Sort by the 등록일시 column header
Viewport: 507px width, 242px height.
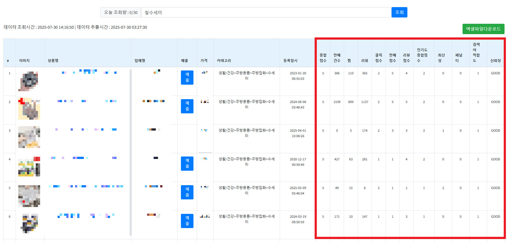click(290, 61)
